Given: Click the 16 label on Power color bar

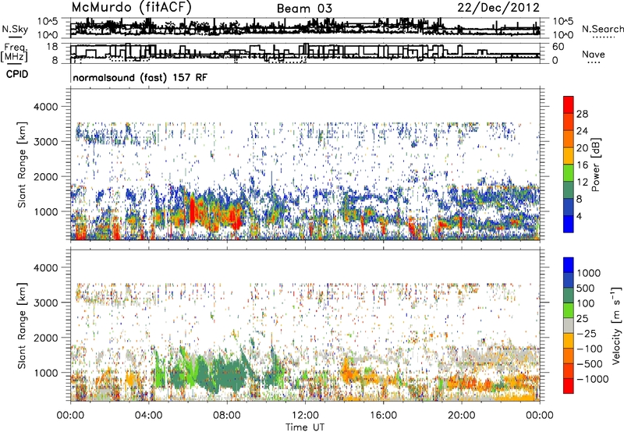Looking at the screenshot, I should [582, 165].
